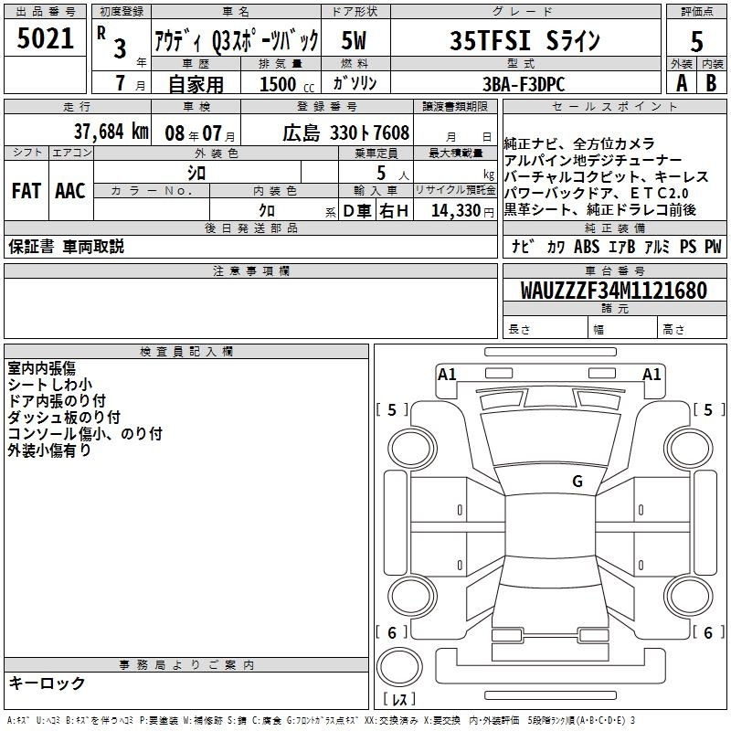Select the 諸元 header
Screen dimensions: 731x731
tap(614, 308)
